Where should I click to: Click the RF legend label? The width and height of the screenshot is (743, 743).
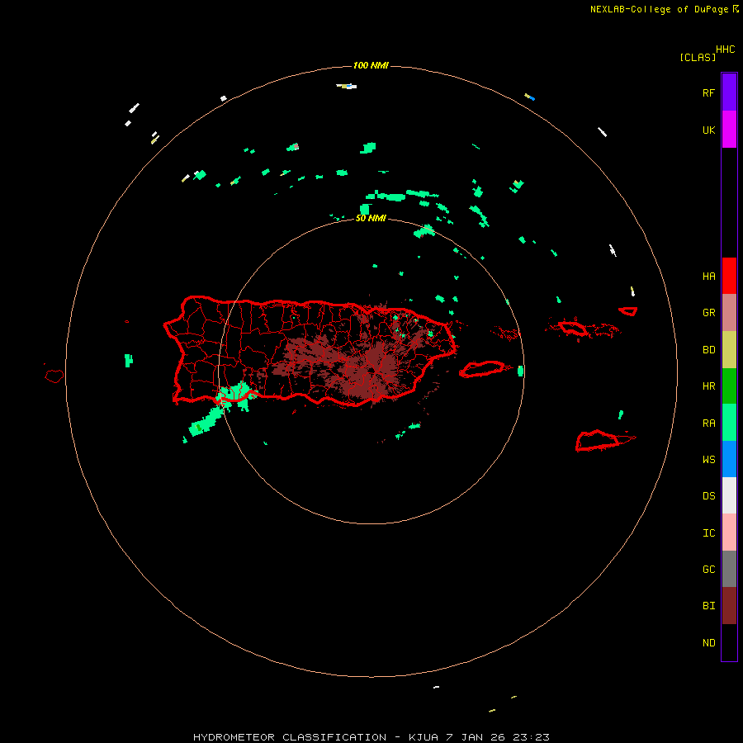708,92
